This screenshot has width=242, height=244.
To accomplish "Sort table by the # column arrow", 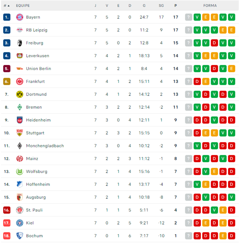I will [8, 5].
